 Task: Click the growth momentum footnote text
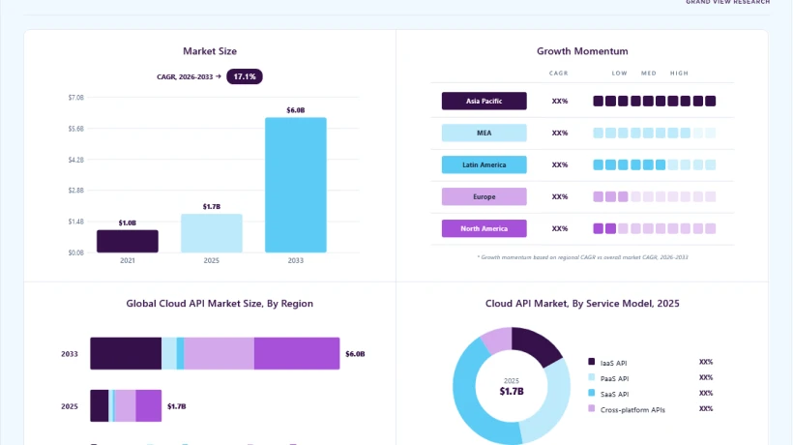coord(582,257)
